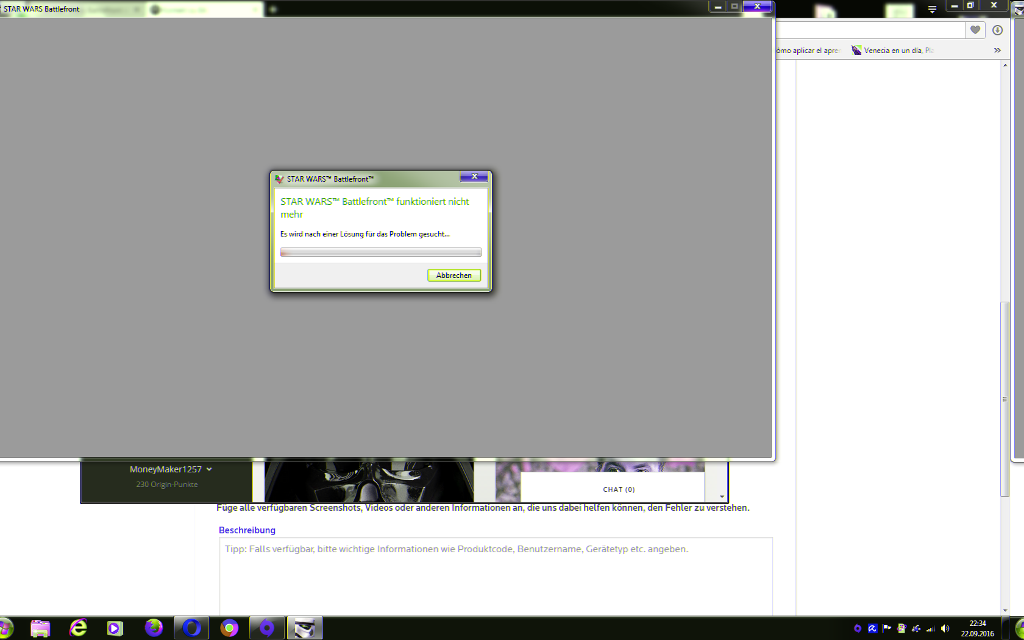Open the Windows Start menu
The height and width of the screenshot is (640, 1024).
coord(5,628)
